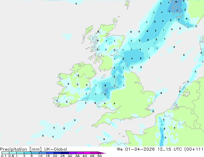Click the legend swatch between 40 and 45
This screenshot has height=157, width=204.
(87, 153)
